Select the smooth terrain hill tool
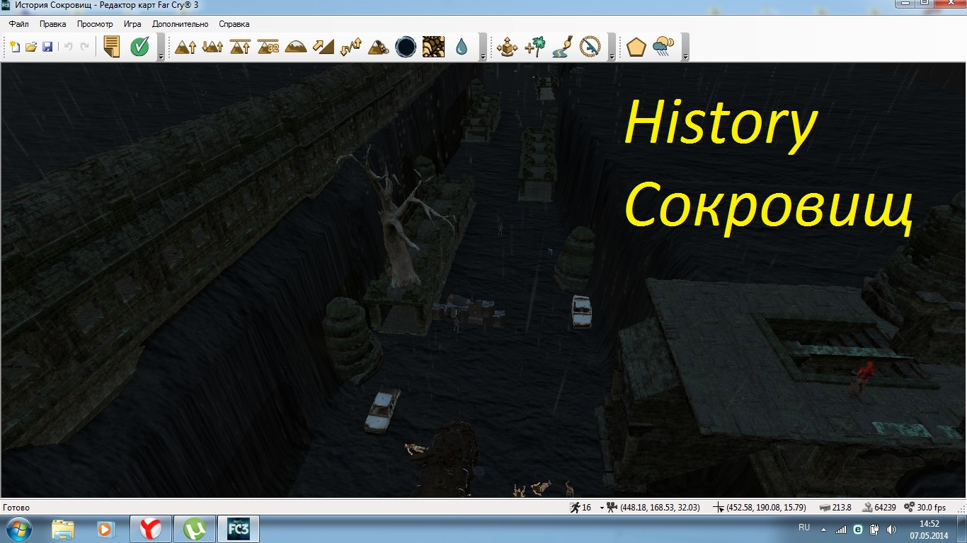 click(296, 47)
